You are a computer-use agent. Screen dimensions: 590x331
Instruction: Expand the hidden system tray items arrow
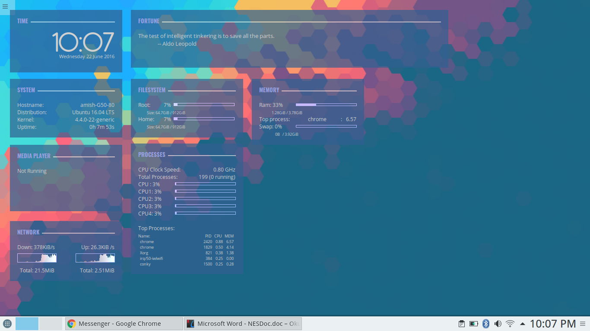click(522, 323)
